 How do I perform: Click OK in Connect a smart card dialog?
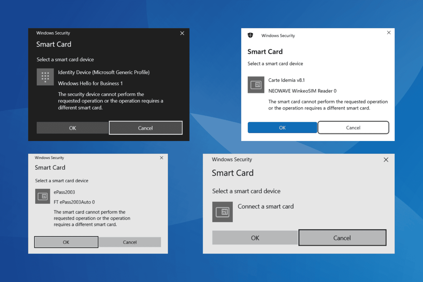point(255,238)
